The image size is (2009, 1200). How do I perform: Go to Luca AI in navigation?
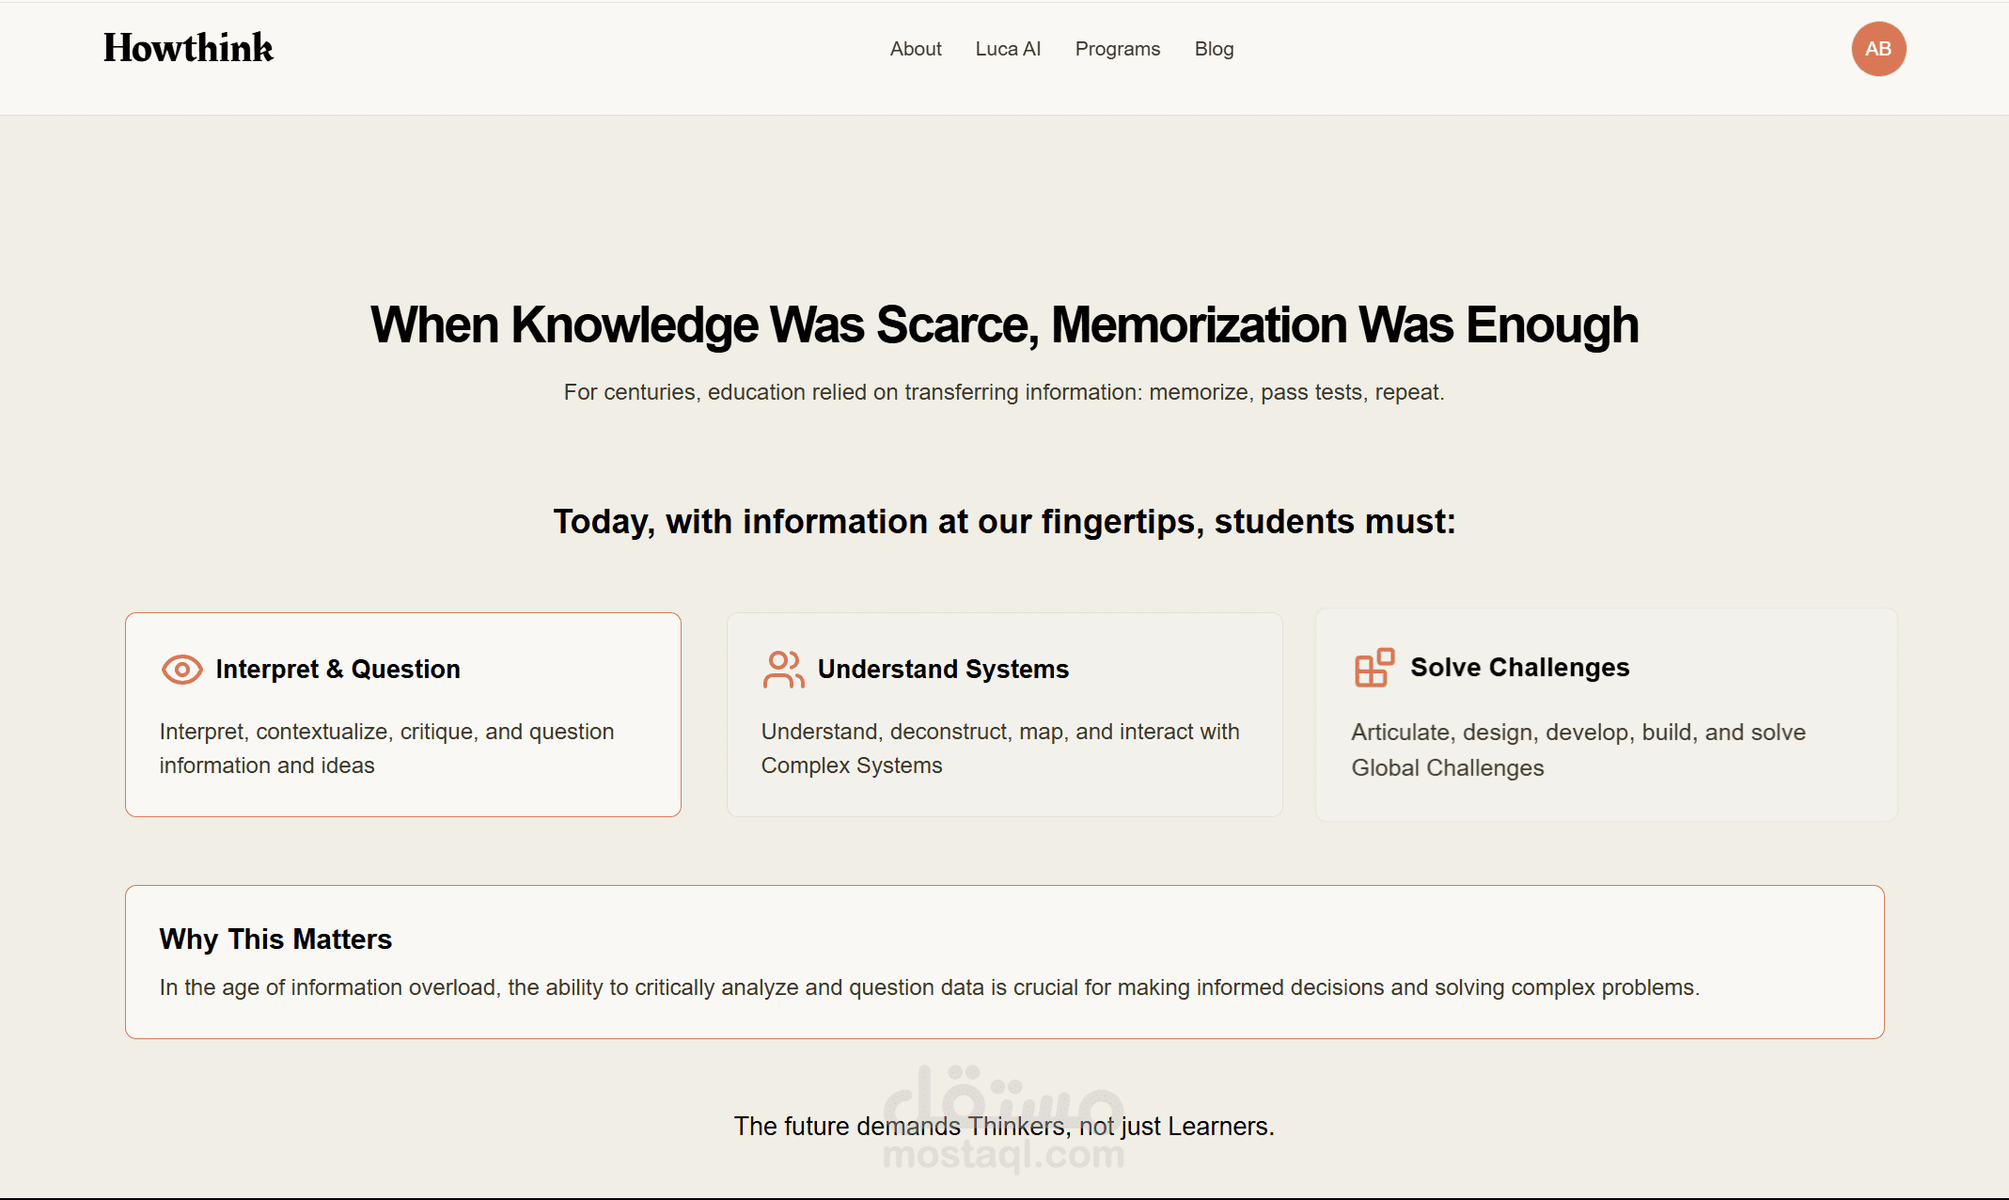point(1008,49)
